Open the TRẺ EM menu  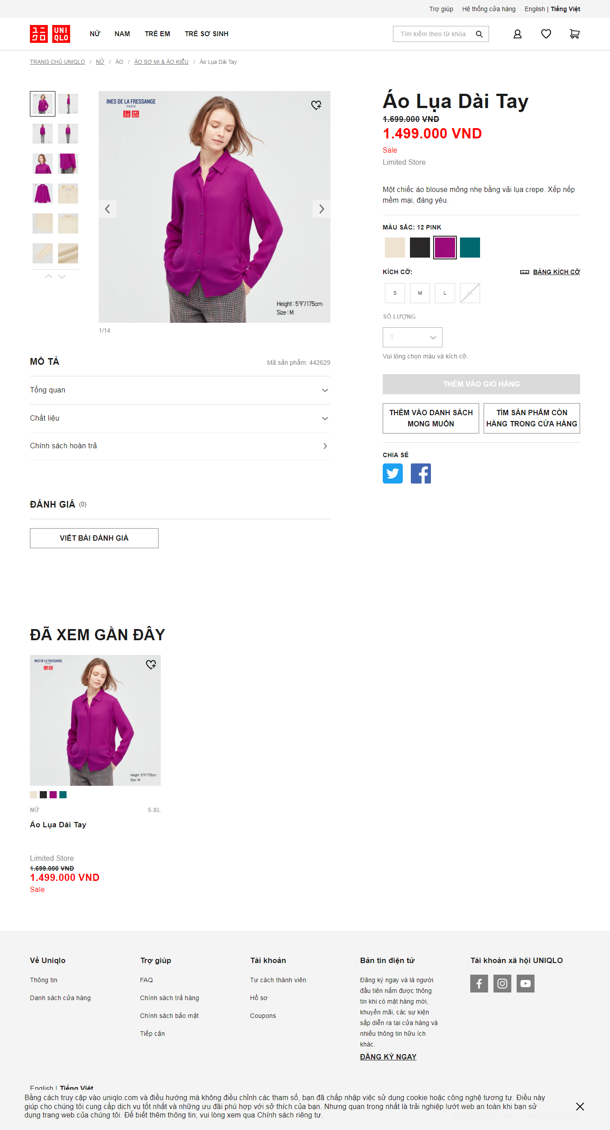(x=157, y=34)
